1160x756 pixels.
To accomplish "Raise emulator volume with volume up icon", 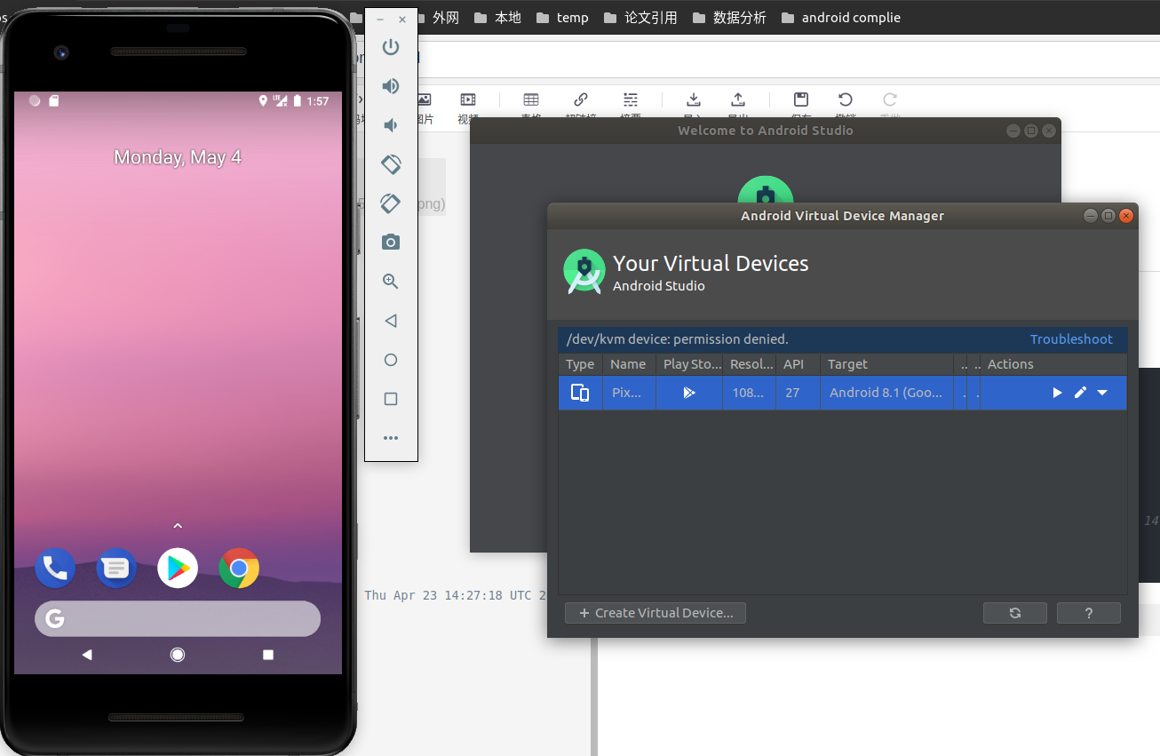I will (391, 86).
